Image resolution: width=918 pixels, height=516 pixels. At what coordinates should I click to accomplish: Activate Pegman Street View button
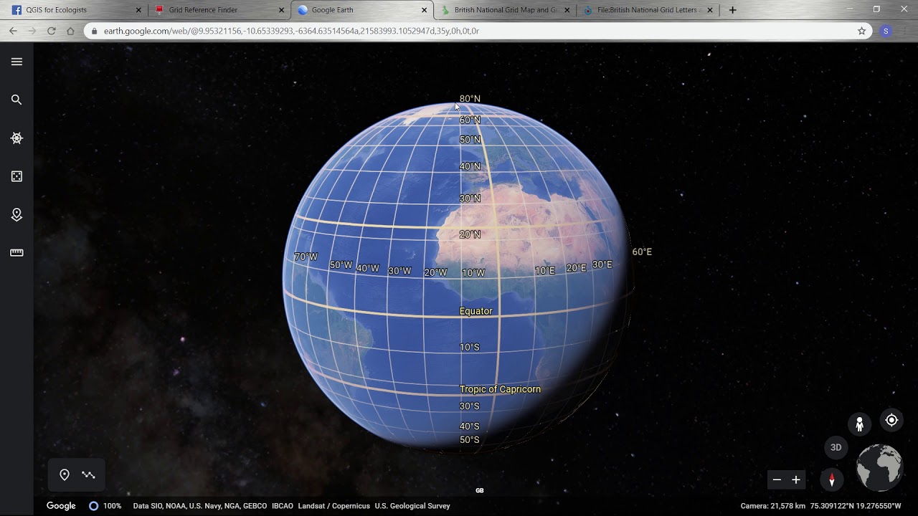(x=859, y=424)
